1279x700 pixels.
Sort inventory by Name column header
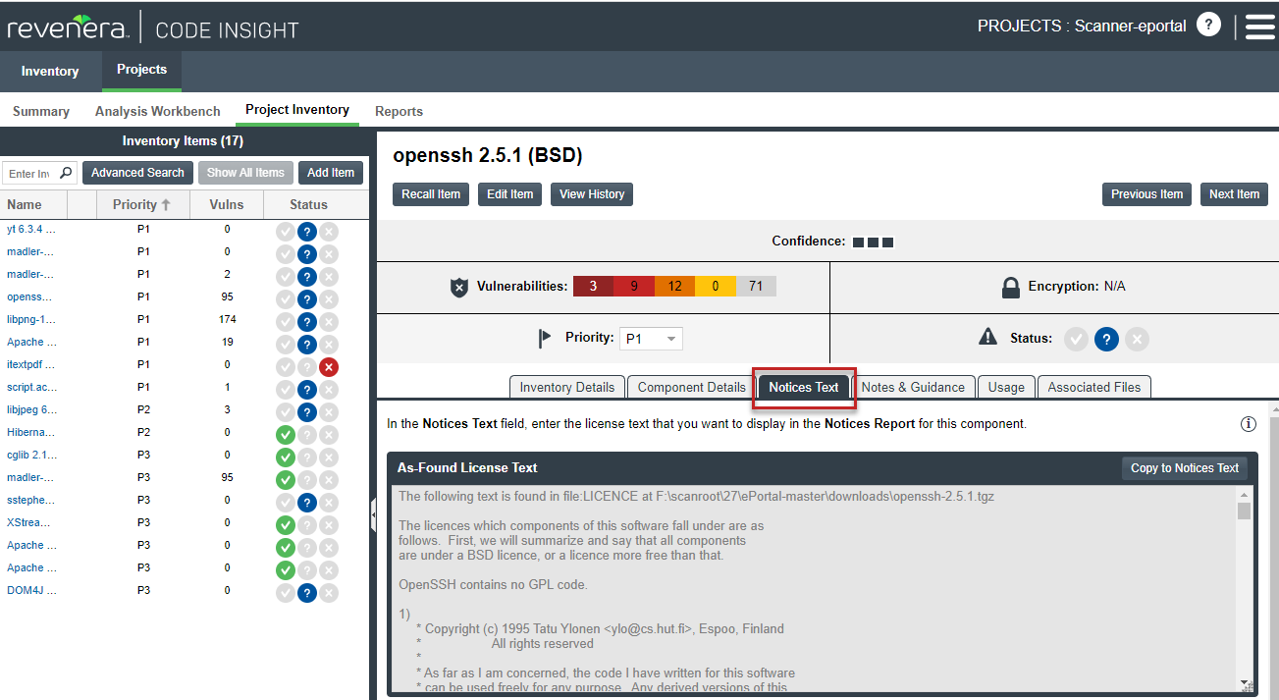tap(34, 204)
